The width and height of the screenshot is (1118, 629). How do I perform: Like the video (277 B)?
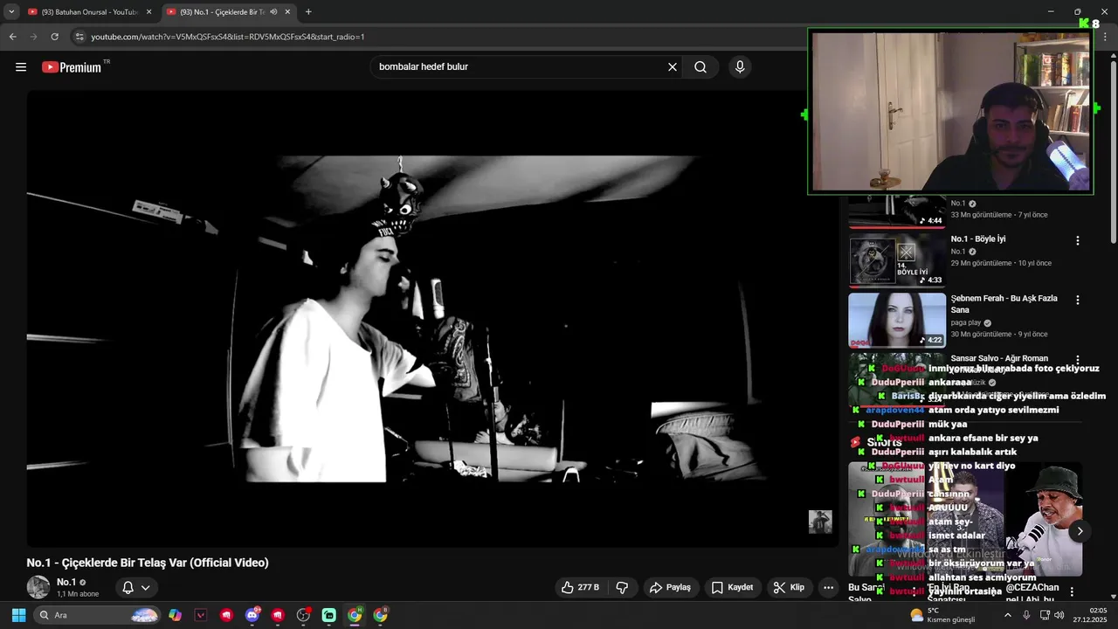[581, 588]
